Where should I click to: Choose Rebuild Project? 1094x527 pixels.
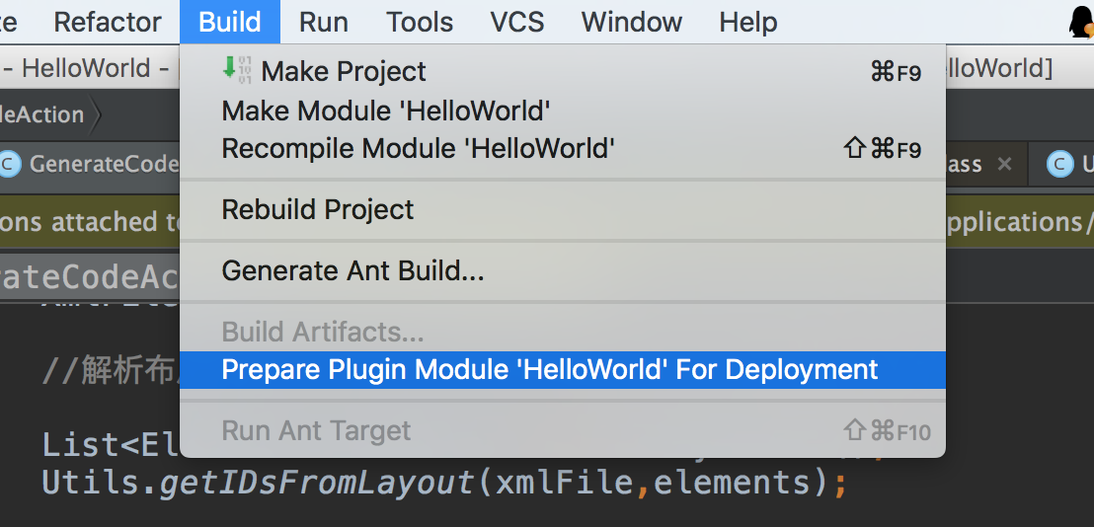tap(318, 209)
